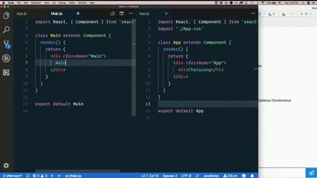The width and height of the screenshot is (317, 178).
Task: Open the Code menu
Action: 11,3
